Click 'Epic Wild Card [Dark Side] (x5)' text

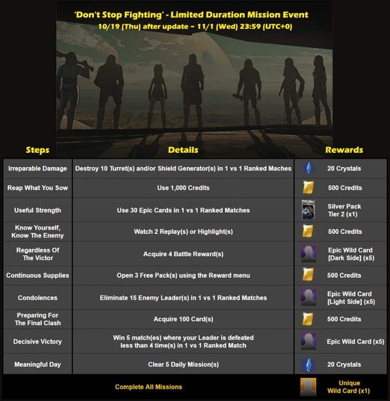351,254
